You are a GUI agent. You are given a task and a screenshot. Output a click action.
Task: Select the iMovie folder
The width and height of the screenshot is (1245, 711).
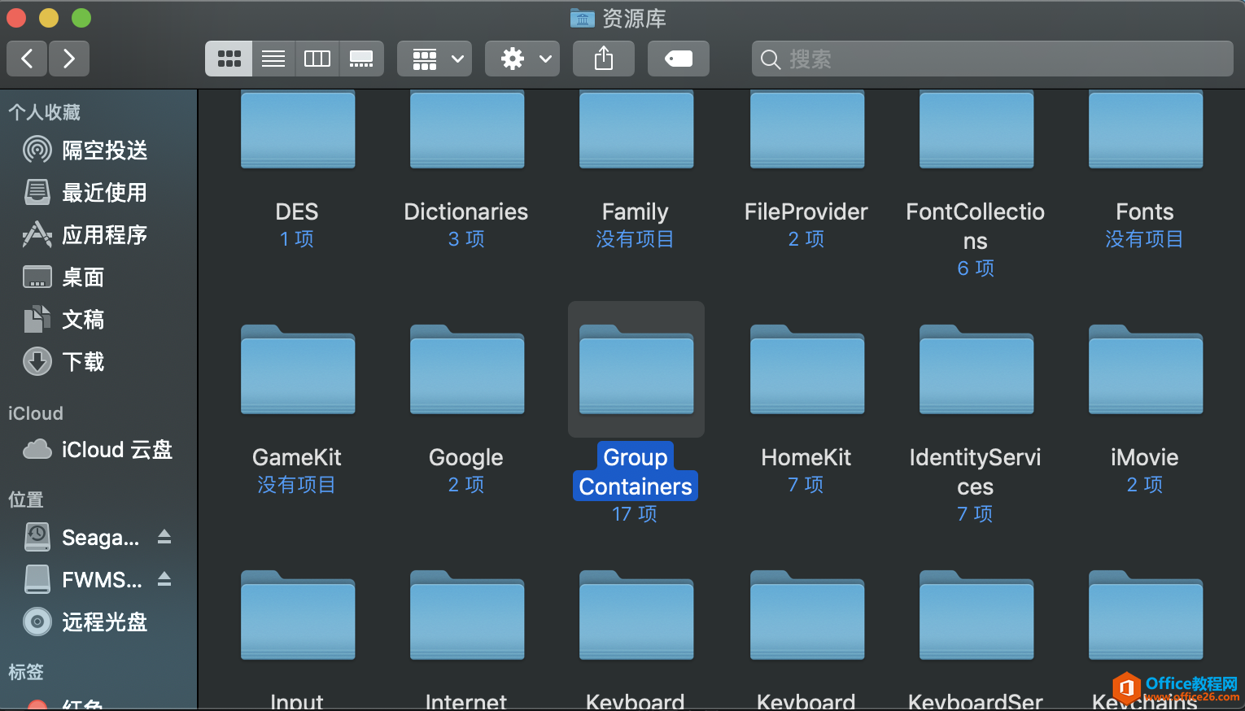coord(1146,370)
